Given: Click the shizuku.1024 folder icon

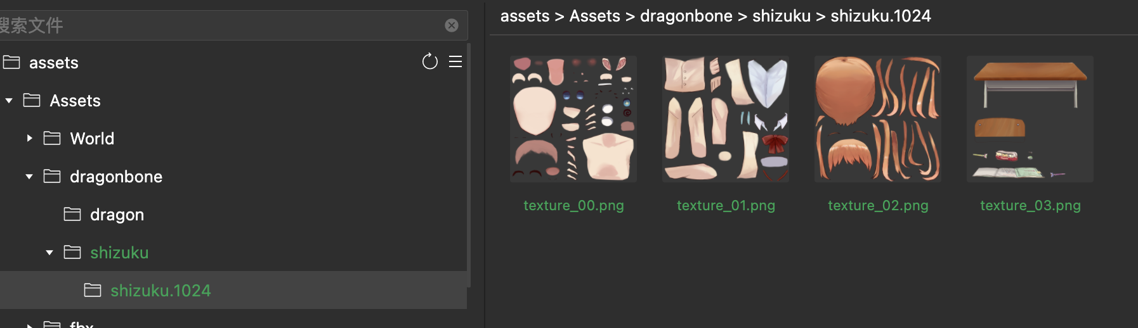Looking at the screenshot, I should (x=93, y=290).
